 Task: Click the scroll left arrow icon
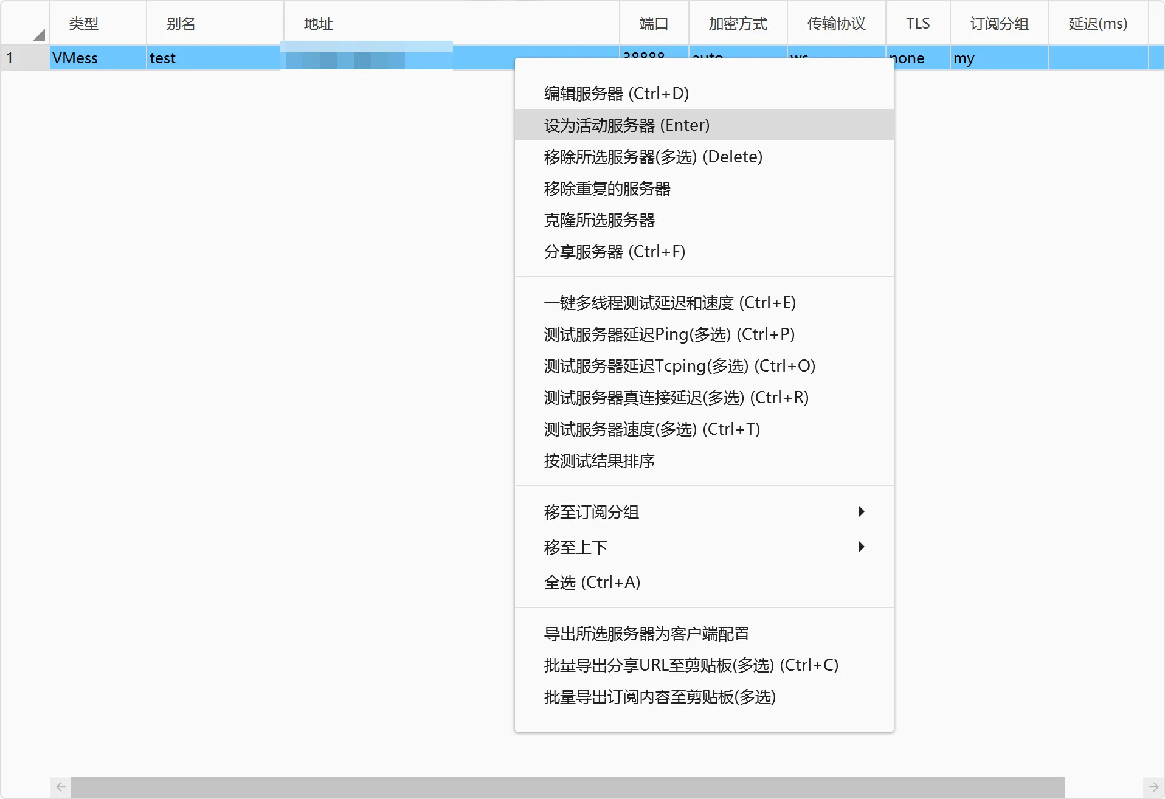point(61,787)
